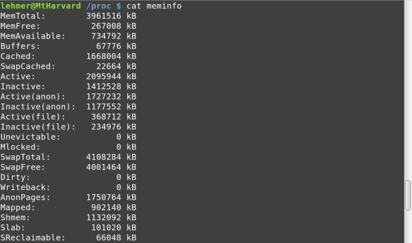
Task: Click the /proc directory in prompt
Action: coord(99,6)
